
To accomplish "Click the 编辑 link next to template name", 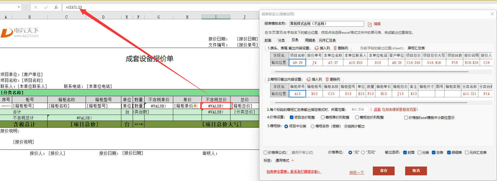I will click(377, 24).
